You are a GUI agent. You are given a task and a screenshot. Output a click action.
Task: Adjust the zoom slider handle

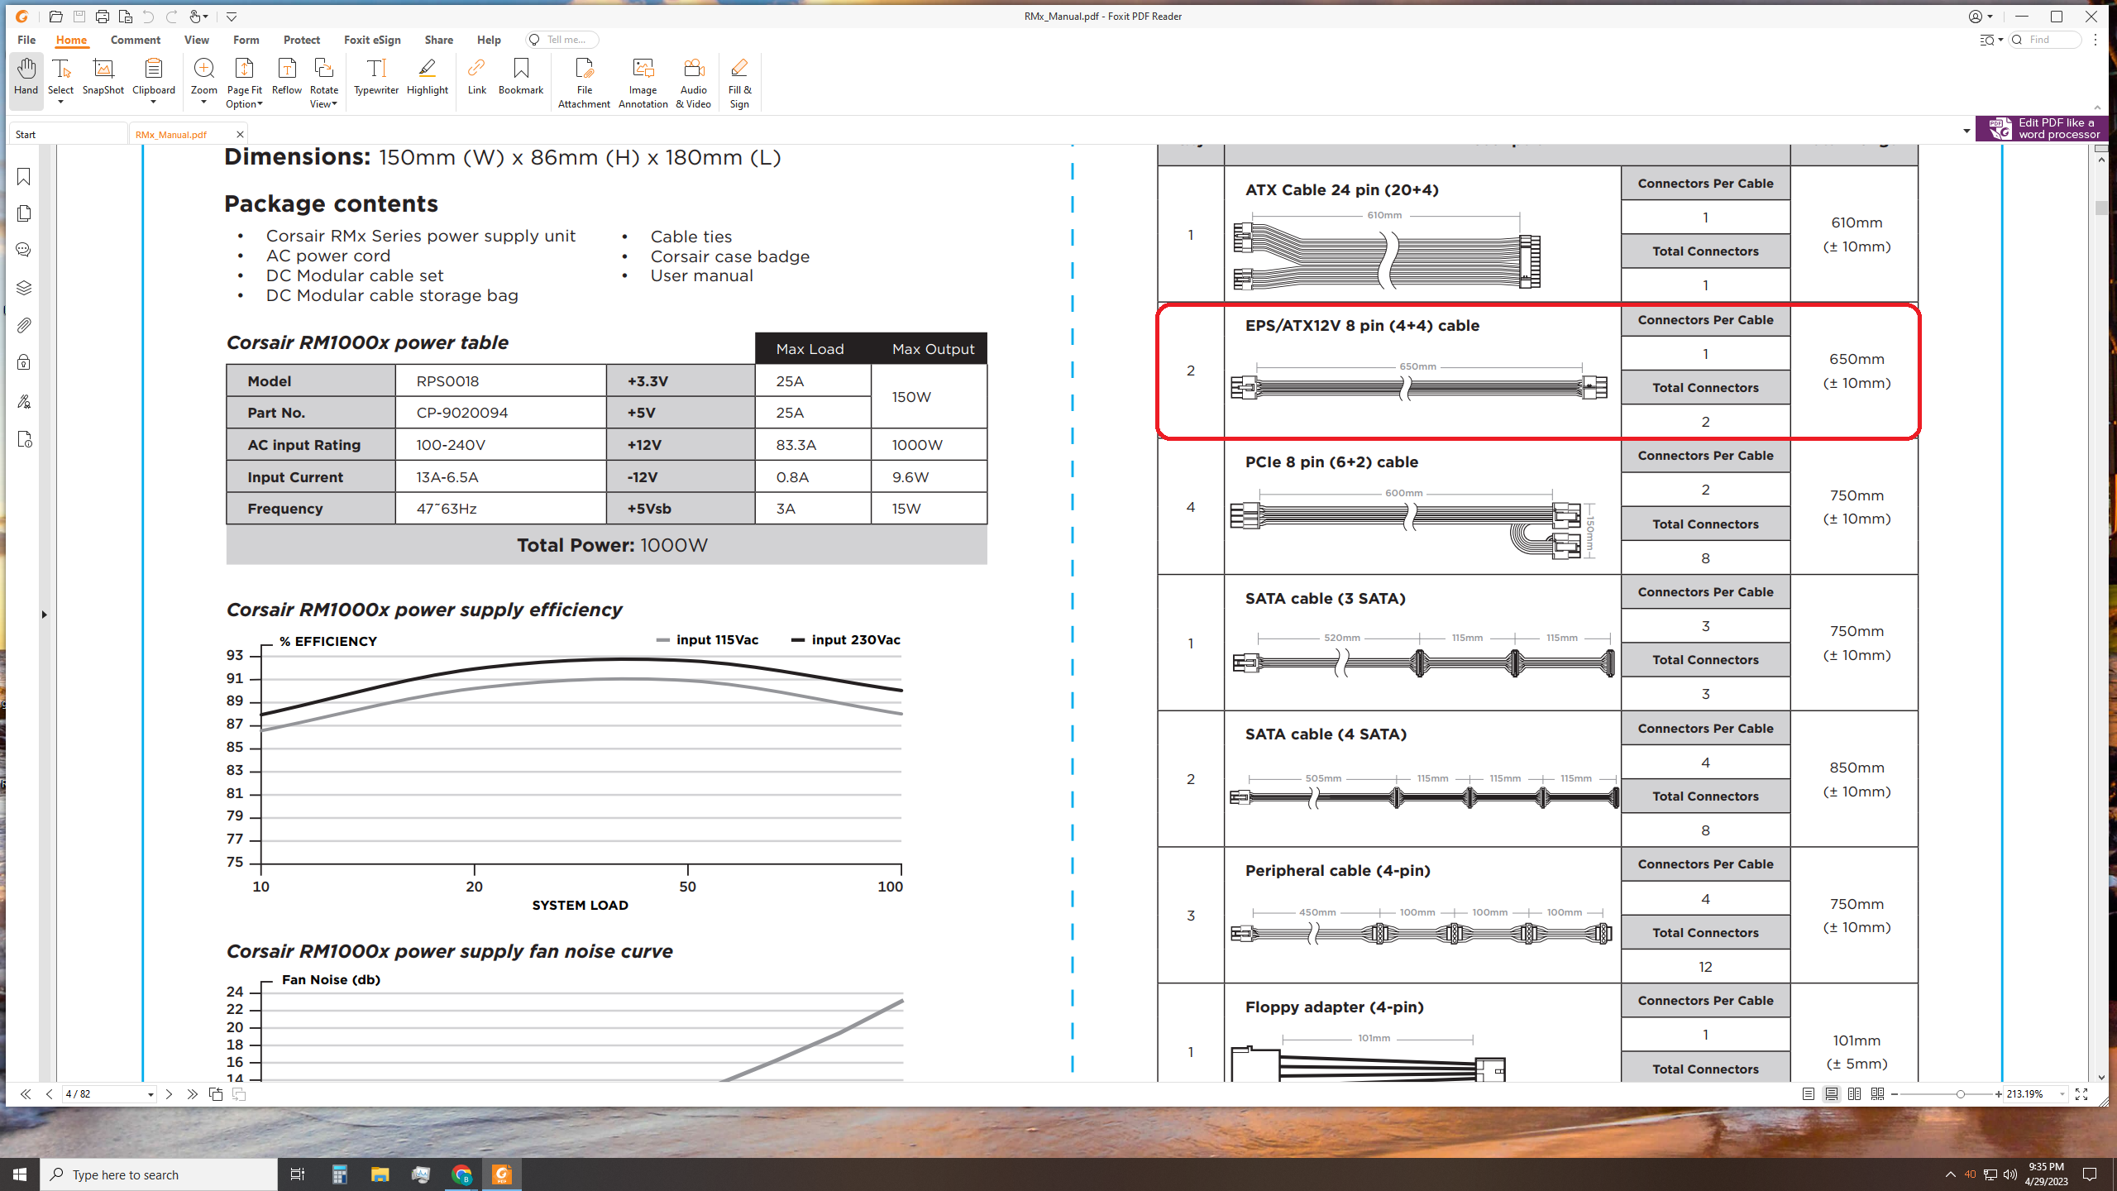1960,1094
